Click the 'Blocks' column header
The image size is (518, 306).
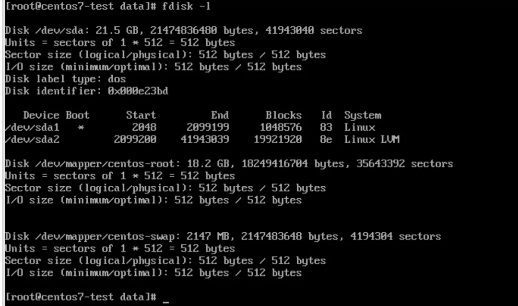[283, 115]
